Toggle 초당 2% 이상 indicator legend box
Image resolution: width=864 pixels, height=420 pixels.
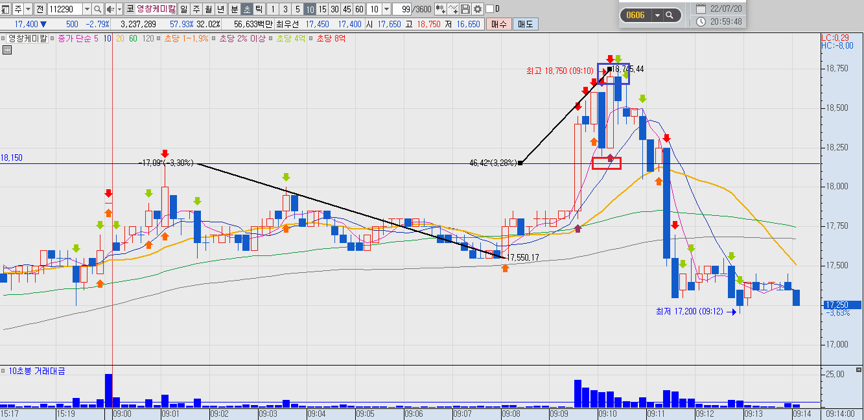click(214, 38)
